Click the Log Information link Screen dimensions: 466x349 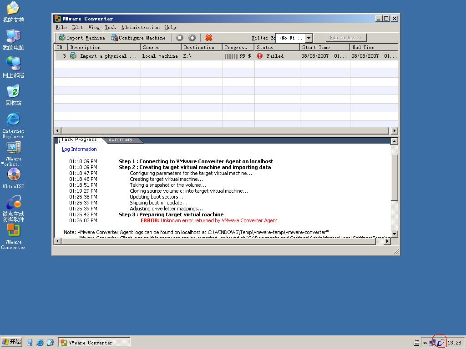[x=79, y=149]
